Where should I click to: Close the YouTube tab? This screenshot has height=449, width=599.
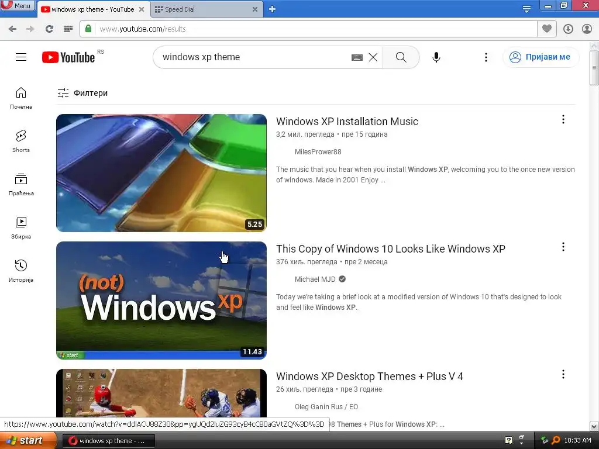(142, 9)
